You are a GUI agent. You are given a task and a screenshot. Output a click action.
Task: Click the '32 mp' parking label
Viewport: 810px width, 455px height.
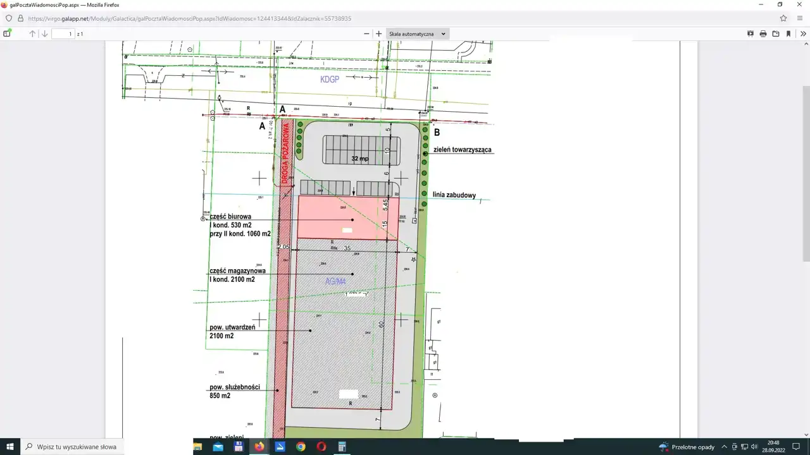pyautogui.click(x=360, y=159)
